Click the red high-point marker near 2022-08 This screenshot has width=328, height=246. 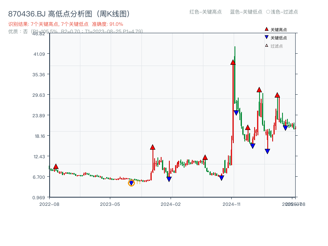55,166
